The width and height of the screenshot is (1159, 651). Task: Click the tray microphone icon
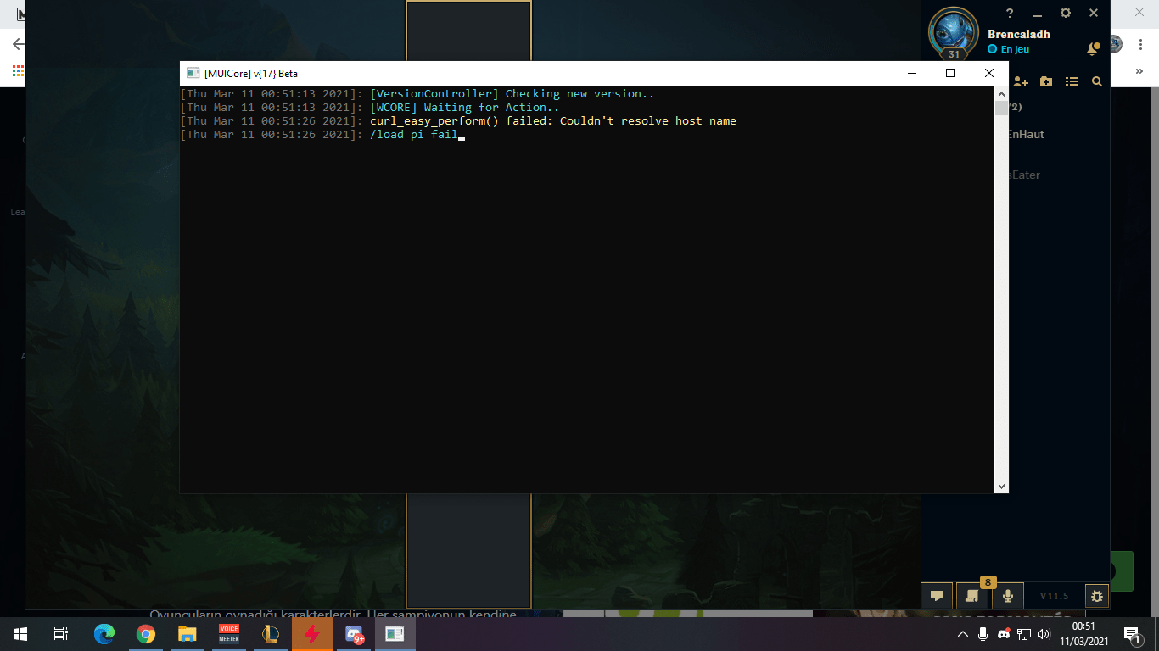(x=983, y=634)
